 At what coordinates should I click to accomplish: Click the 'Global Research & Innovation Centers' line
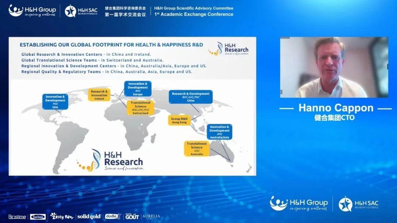click(86, 54)
